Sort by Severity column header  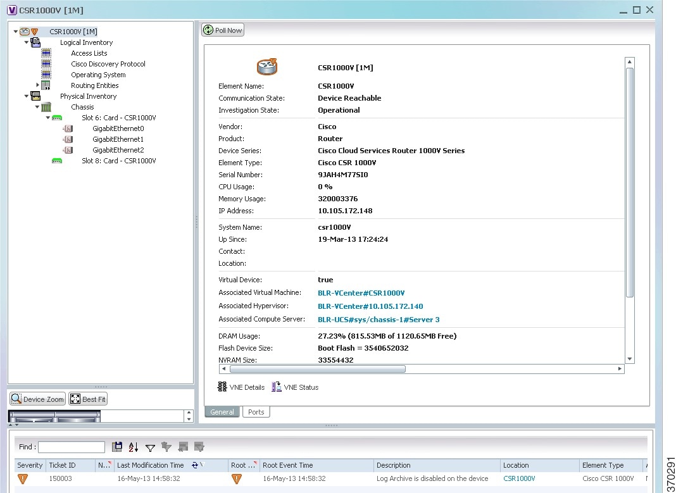pyautogui.click(x=30, y=465)
